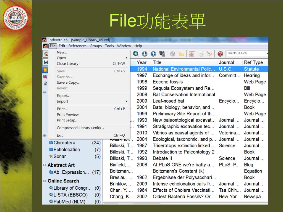This screenshot has height=212, width=283.
Task: Click the LISTA (EBSCO) search icon
Action: coord(51,195)
